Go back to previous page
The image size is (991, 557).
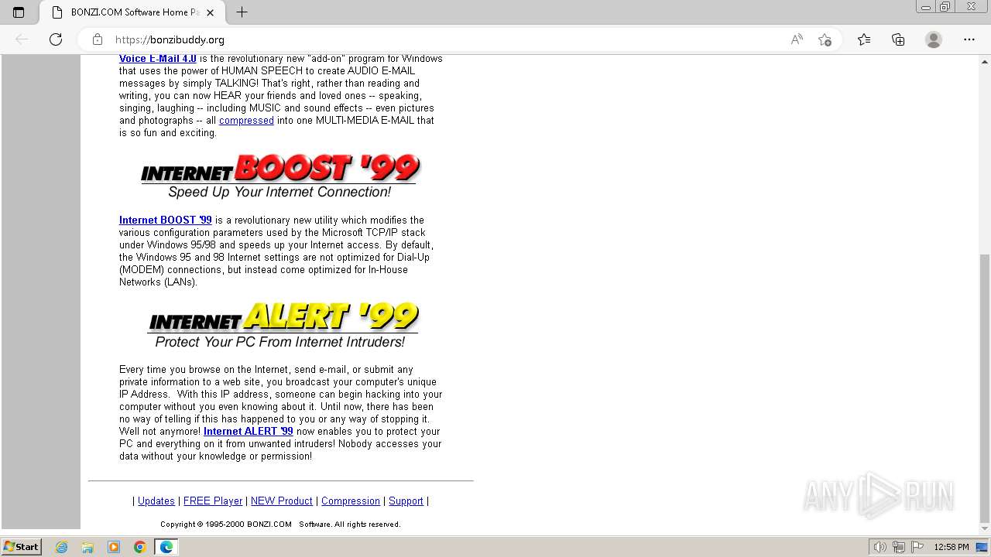[x=22, y=39]
